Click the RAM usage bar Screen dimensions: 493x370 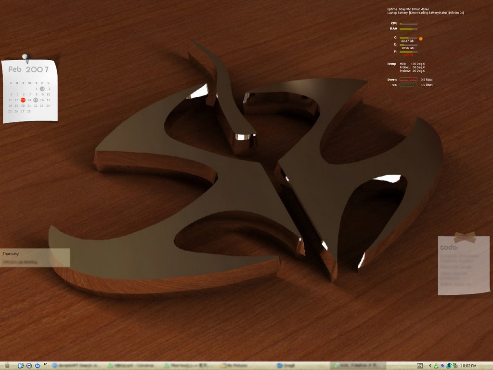click(x=408, y=29)
